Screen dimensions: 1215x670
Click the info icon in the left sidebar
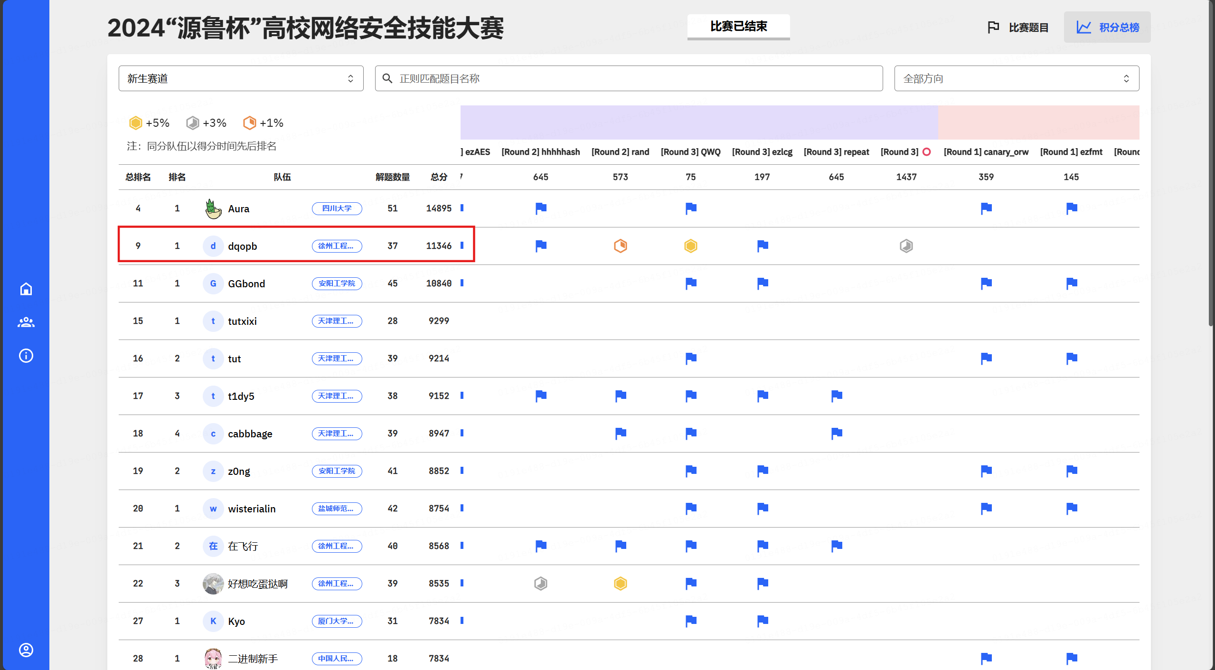point(26,356)
